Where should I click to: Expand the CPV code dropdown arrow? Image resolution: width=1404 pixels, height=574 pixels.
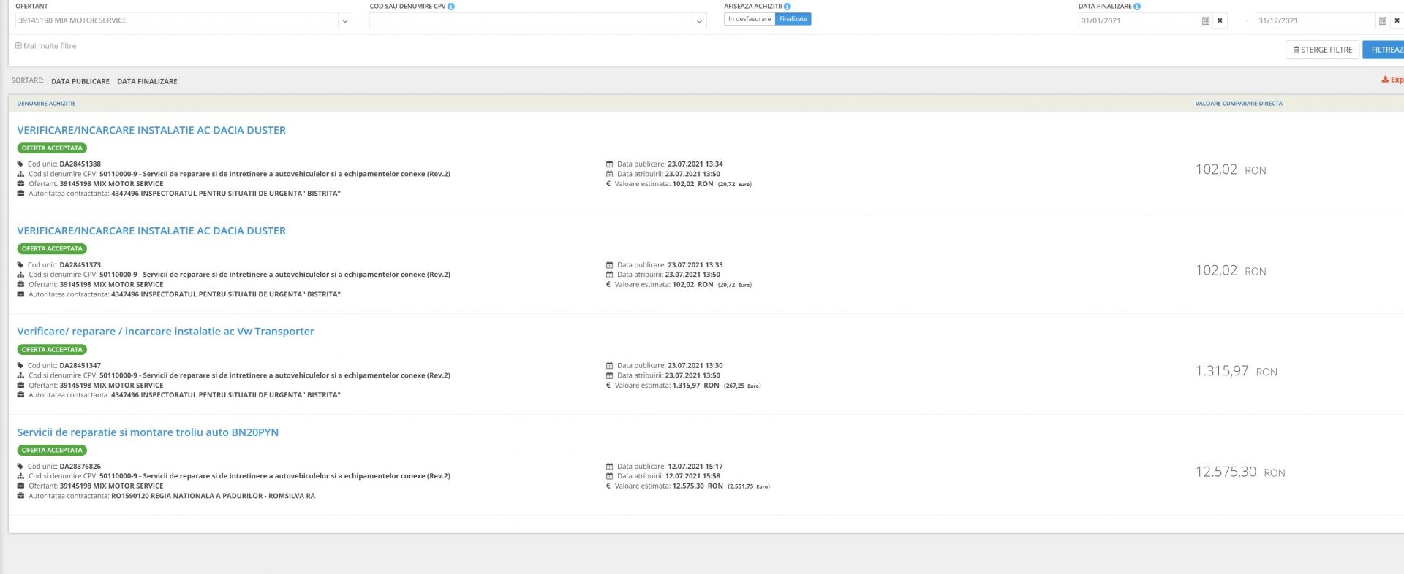point(699,21)
